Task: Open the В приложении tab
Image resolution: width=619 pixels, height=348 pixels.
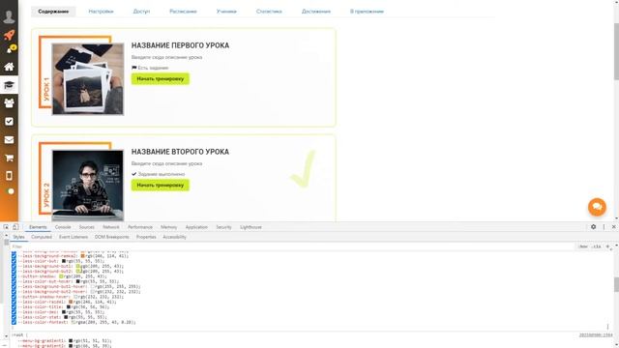Action: (367, 12)
